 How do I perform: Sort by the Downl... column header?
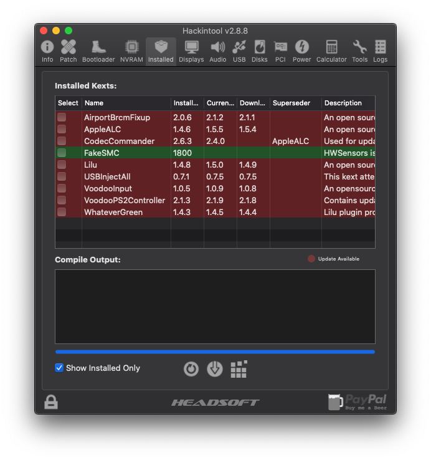[x=253, y=103]
